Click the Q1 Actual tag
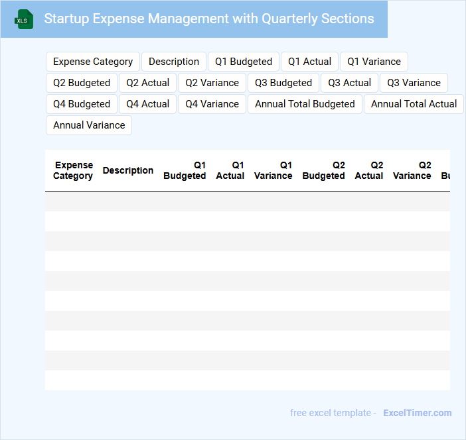 point(309,62)
